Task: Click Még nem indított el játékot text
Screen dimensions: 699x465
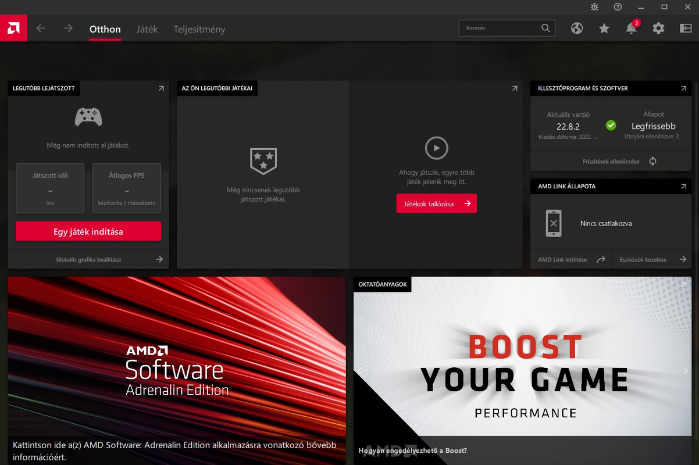Action: click(x=88, y=145)
